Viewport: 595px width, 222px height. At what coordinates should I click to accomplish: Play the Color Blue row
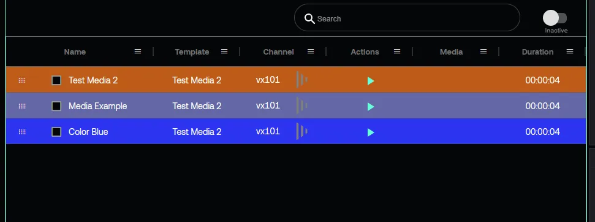371,132
